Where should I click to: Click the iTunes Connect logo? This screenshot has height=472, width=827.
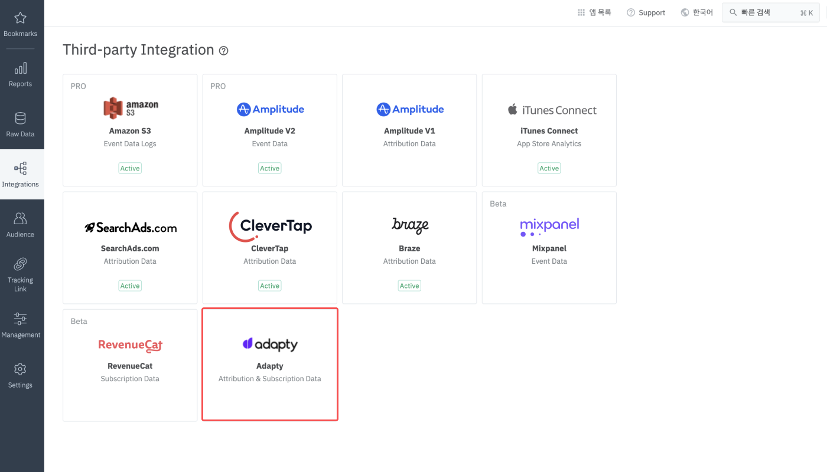click(552, 110)
